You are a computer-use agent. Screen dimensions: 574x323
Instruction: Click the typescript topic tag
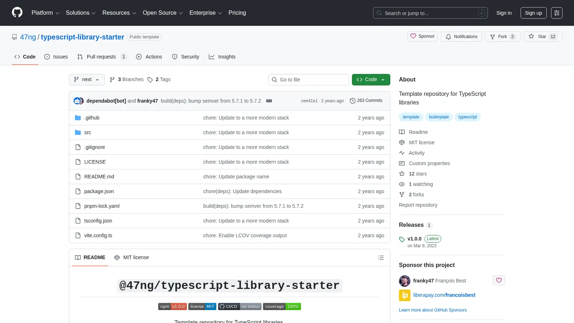coord(467,117)
